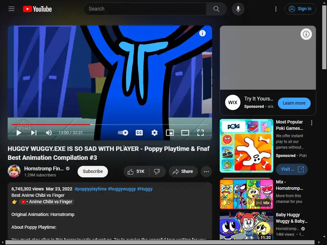Click Learn more on Wix ad
The width and height of the screenshot is (327, 245).
[x=294, y=103]
